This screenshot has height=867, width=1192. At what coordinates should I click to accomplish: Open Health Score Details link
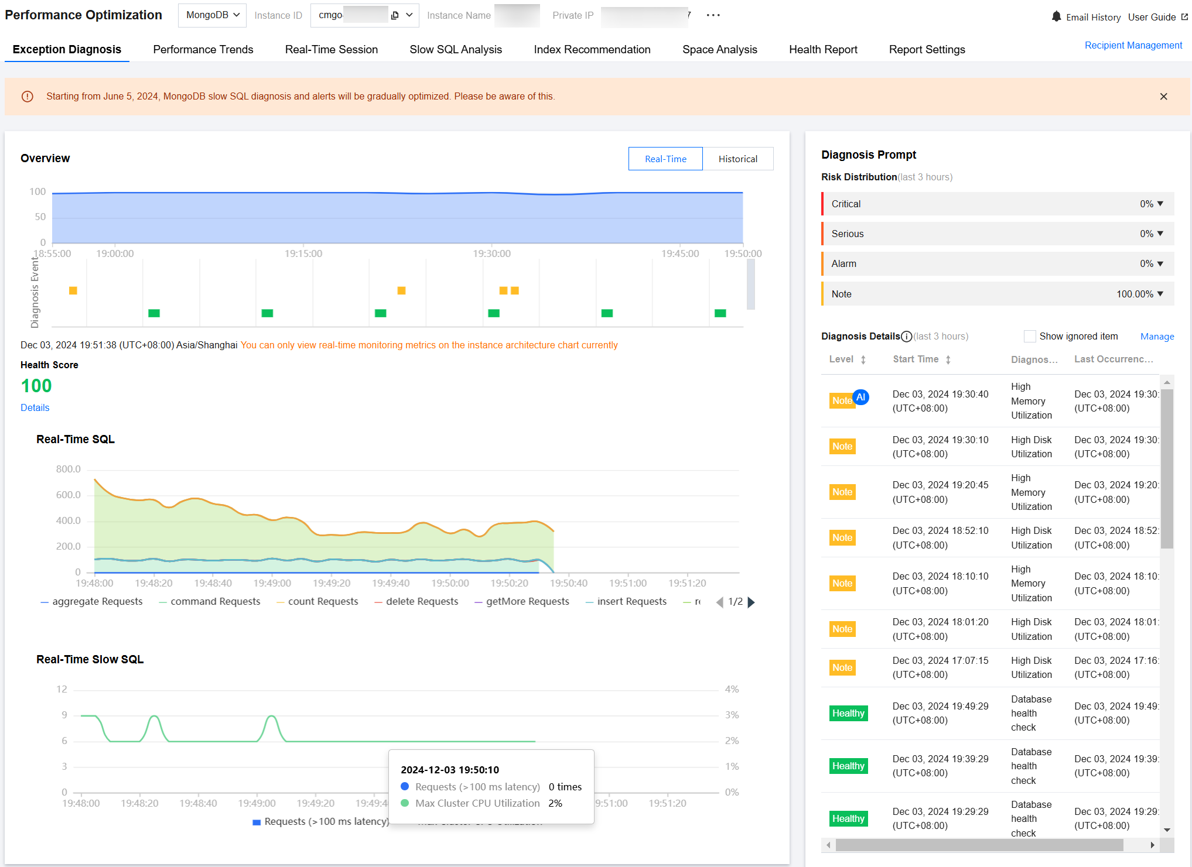pyautogui.click(x=35, y=407)
